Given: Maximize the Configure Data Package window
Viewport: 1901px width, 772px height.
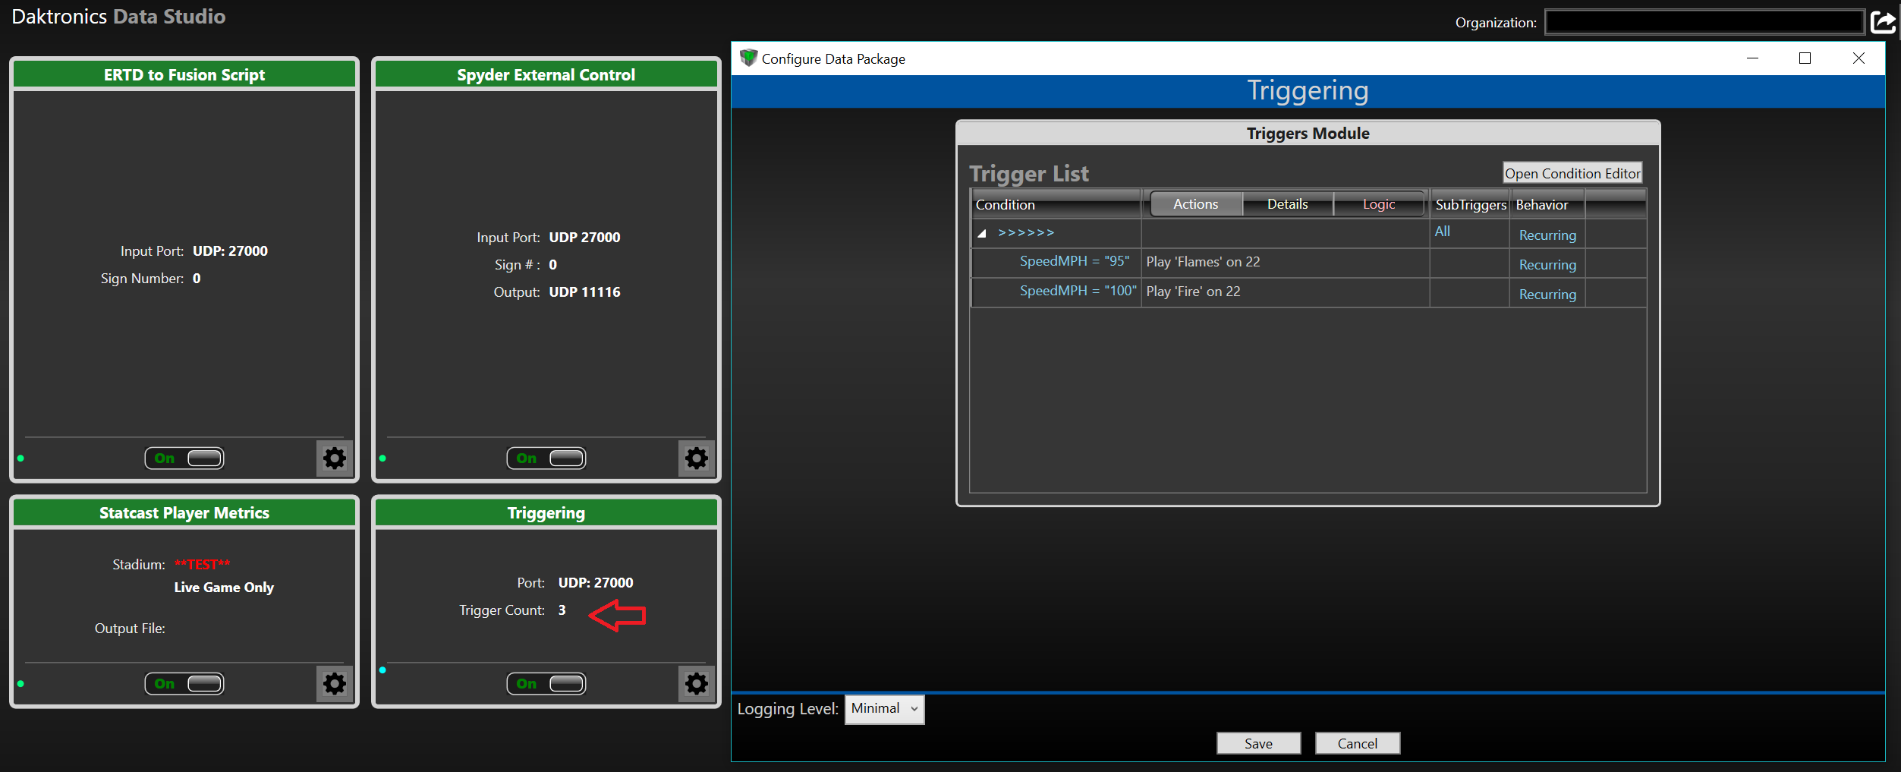Looking at the screenshot, I should pyautogui.click(x=1805, y=58).
